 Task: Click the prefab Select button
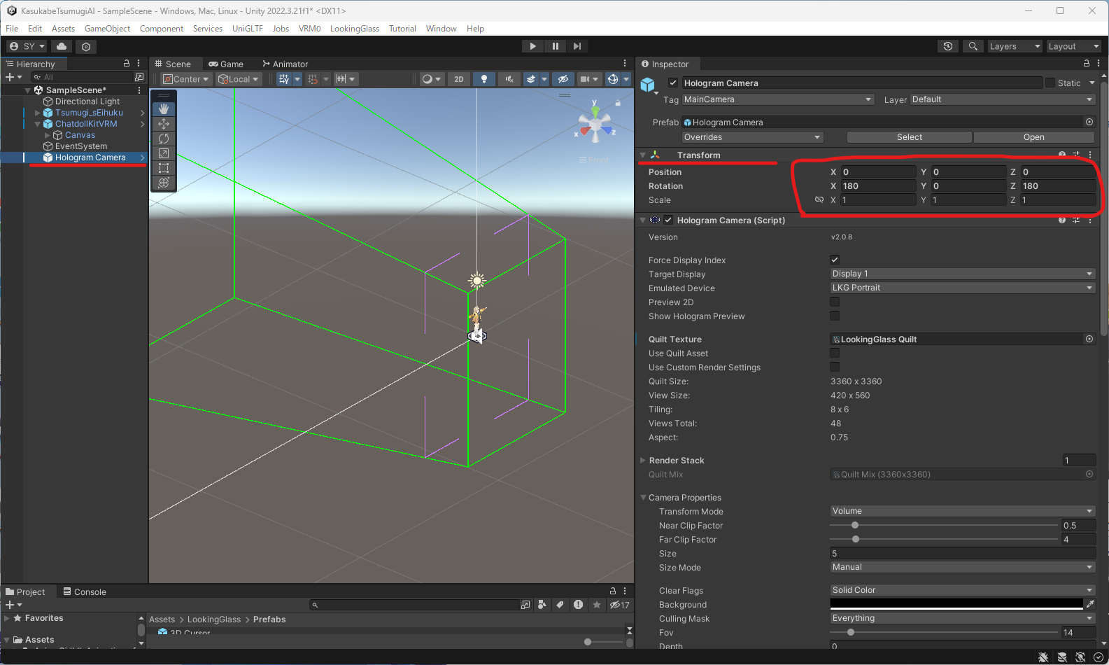(910, 137)
